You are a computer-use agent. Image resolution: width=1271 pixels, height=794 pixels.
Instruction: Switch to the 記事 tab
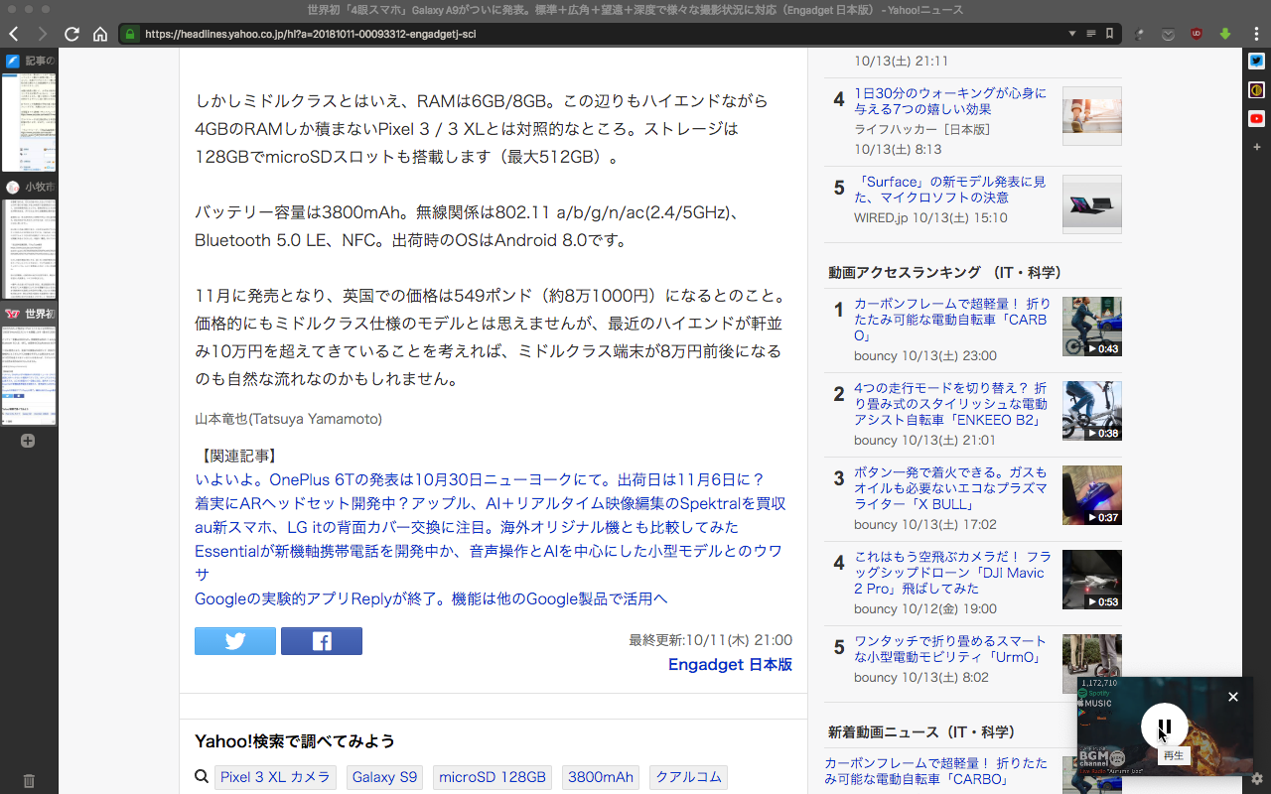coord(29,112)
